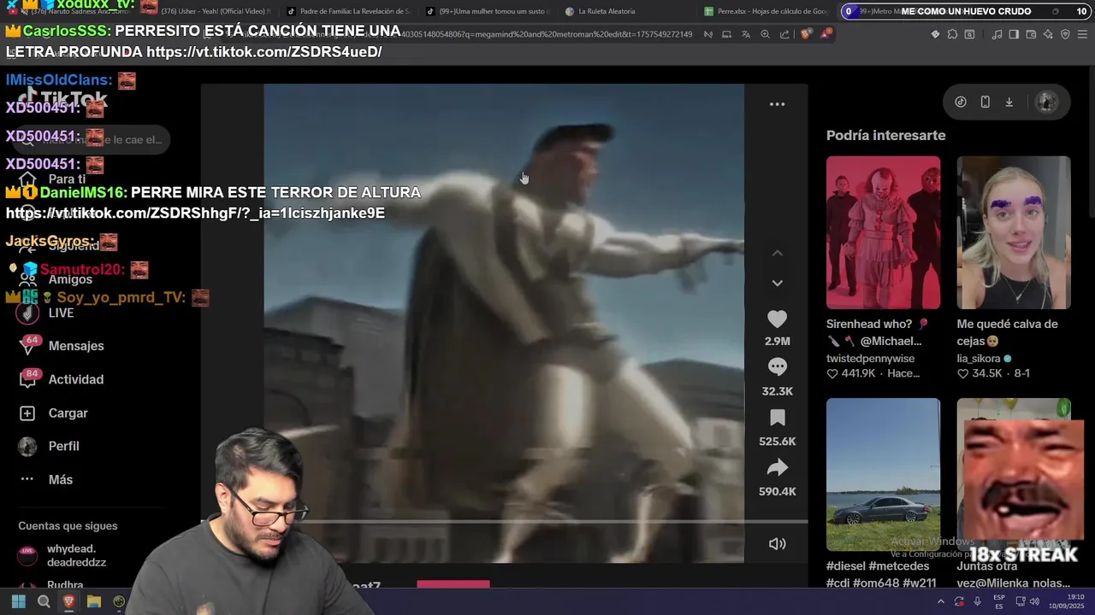Like the video with the heart icon
Image resolution: width=1095 pixels, height=615 pixels.
pyautogui.click(x=777, y=319)
